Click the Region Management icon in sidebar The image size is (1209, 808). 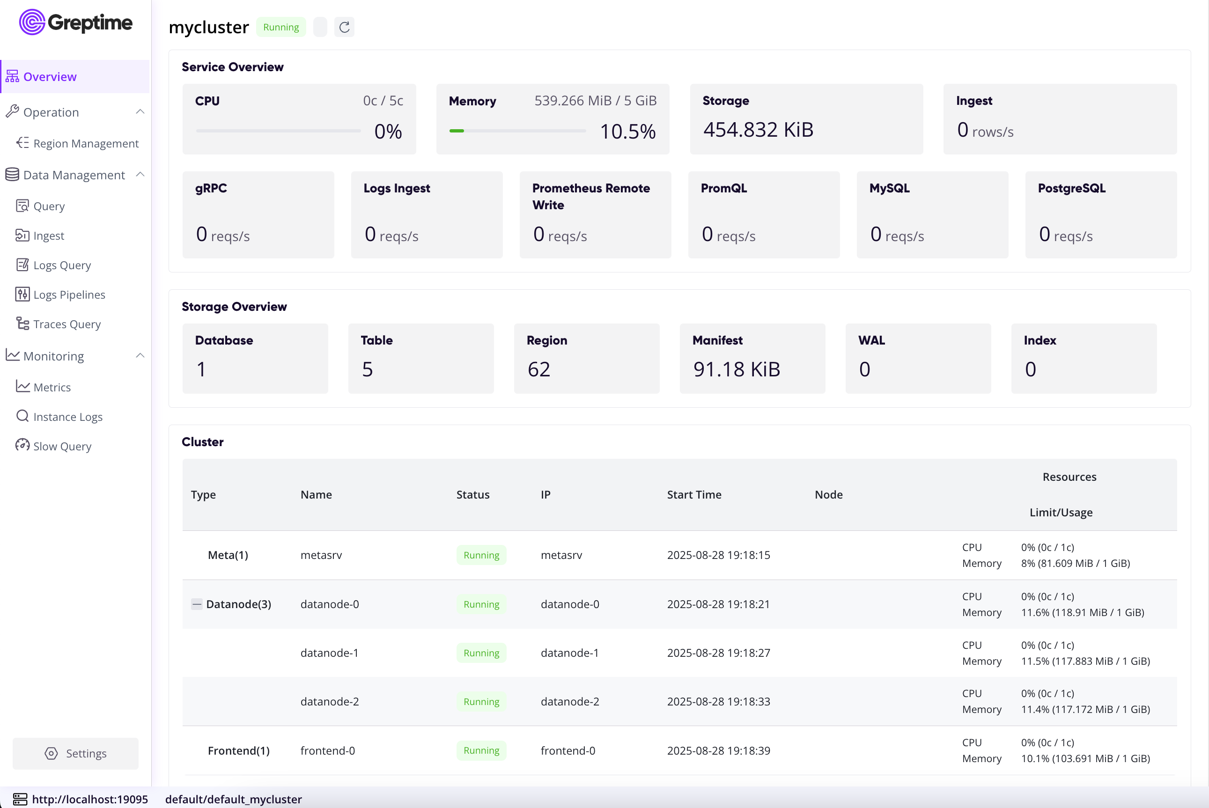(22, 143)
